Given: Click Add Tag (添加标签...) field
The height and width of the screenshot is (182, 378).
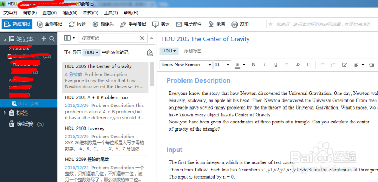Looking at the screenshot, I should 194,51.
